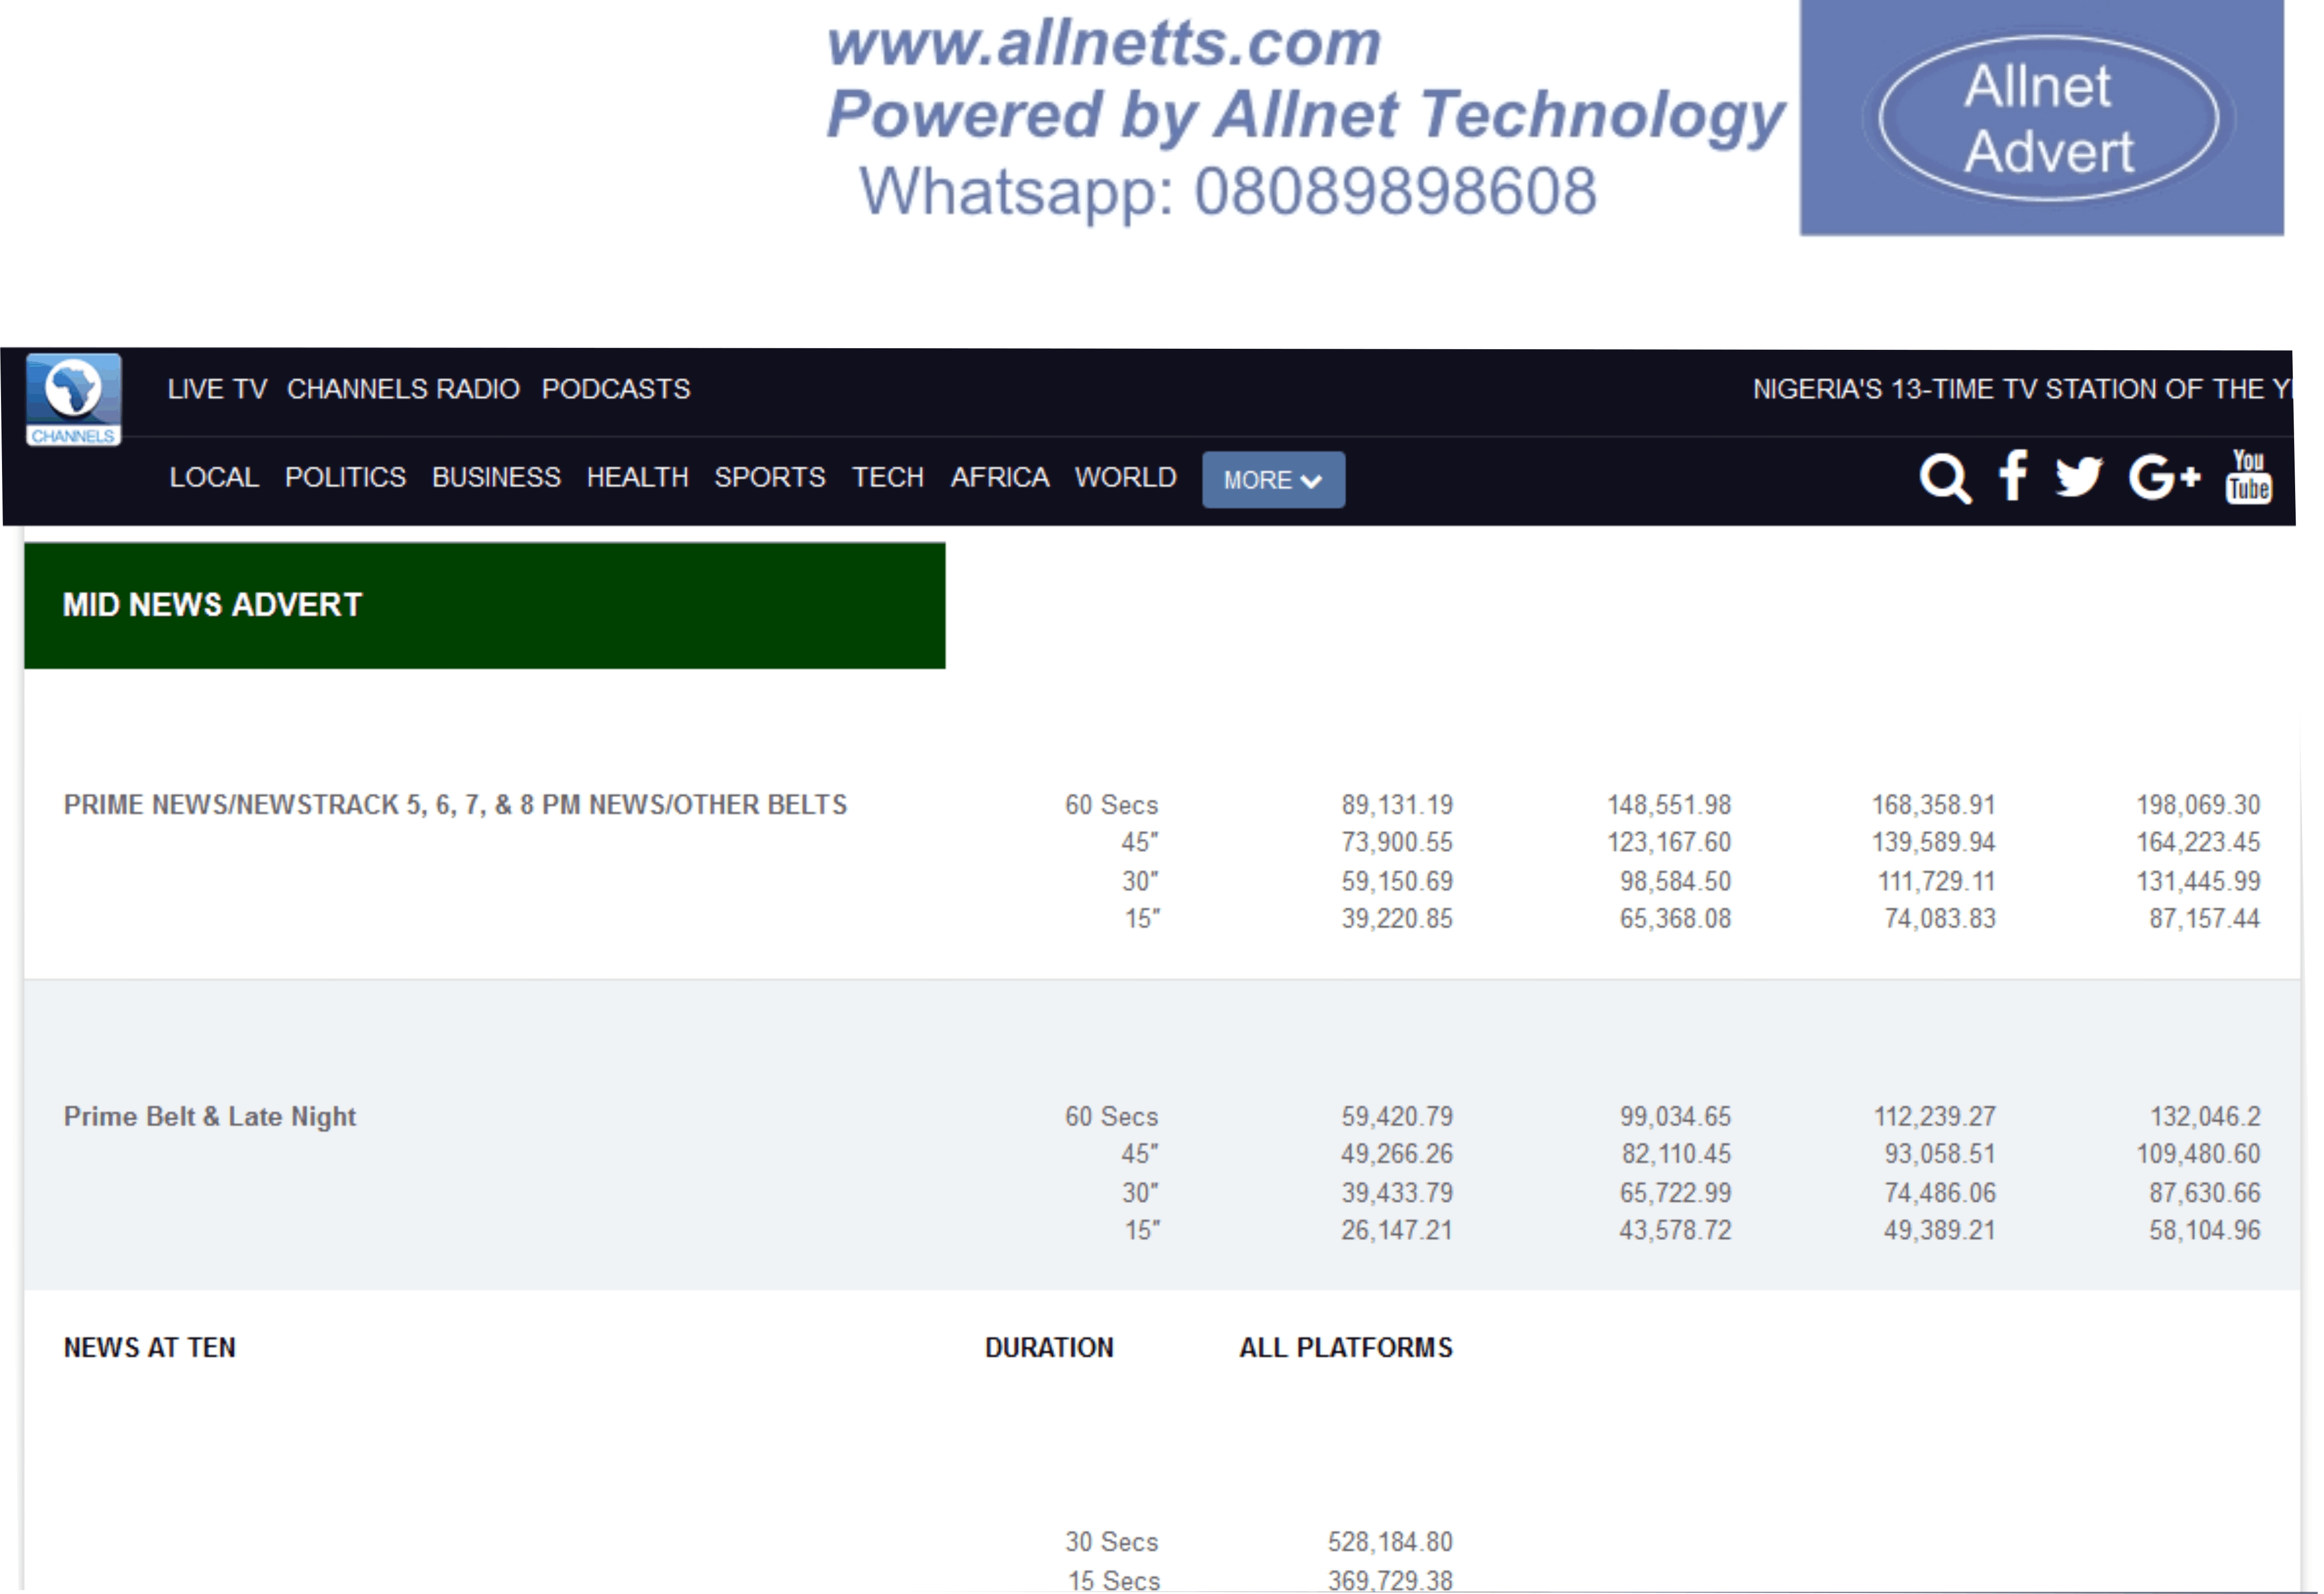This screenshot has height=1594, width=2324.
Task: Go to SPORTS section
Action: [x=769, y=477]
